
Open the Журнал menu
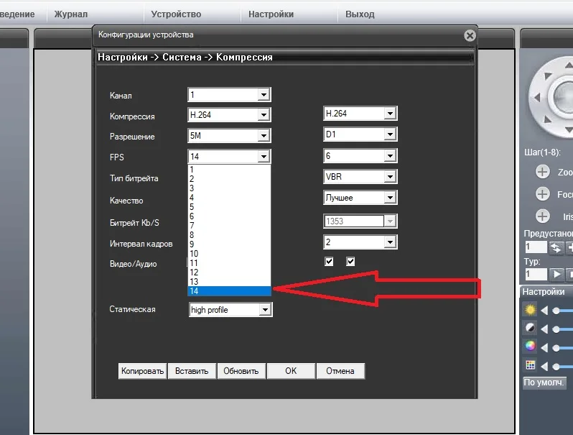point(71,14)
